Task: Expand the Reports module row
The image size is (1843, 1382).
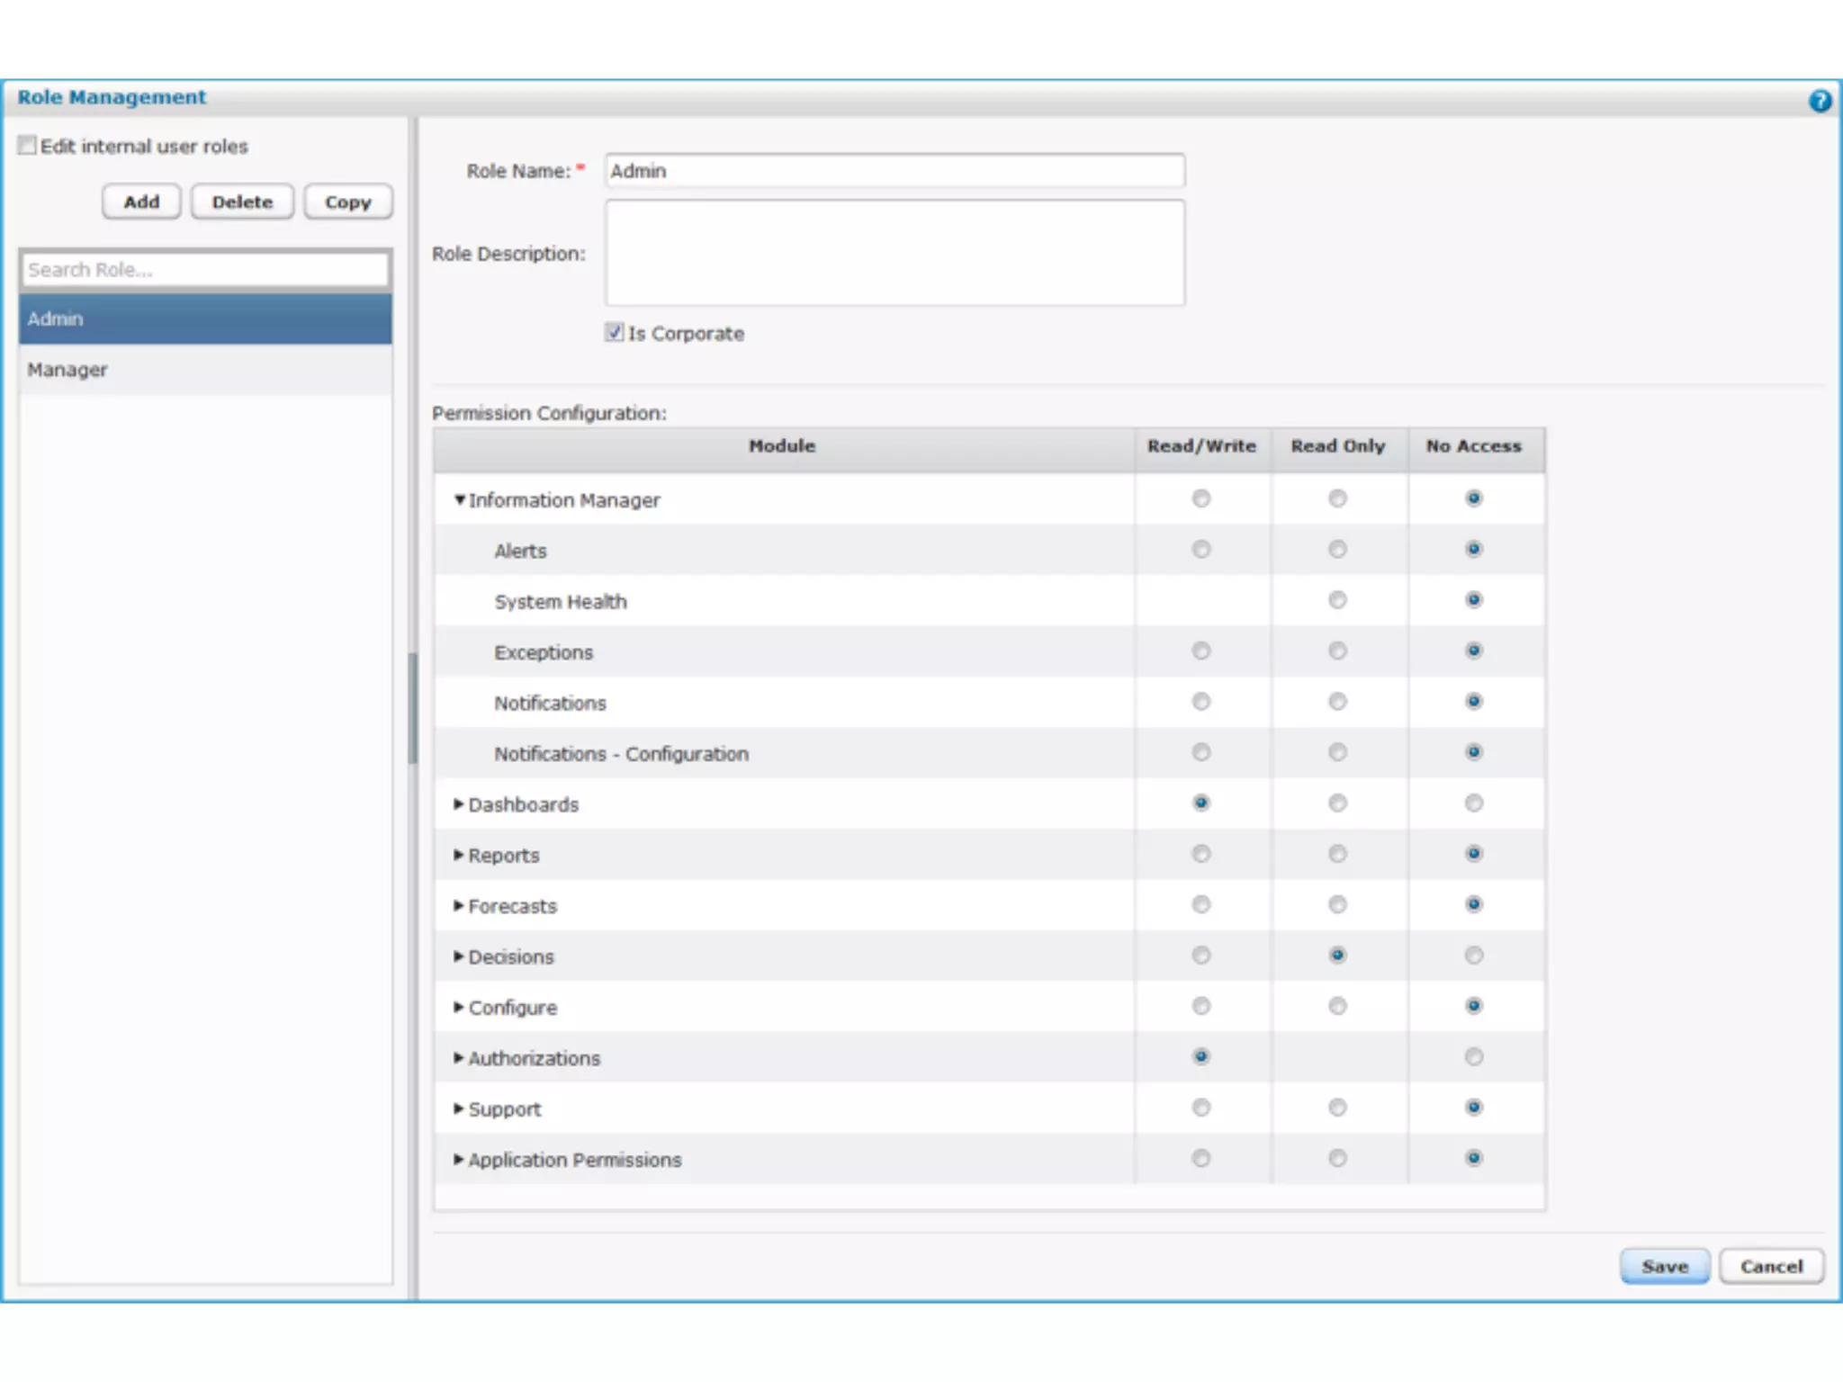Action: [459, 855]
